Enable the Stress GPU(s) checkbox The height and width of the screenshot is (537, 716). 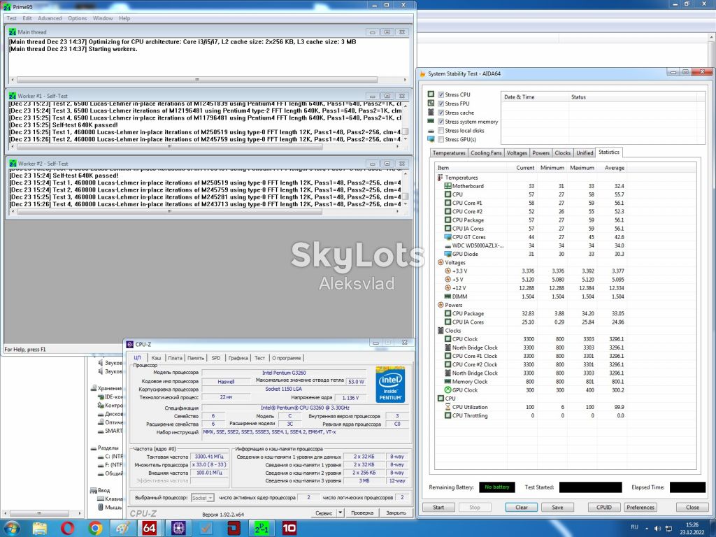pos(441,139)
